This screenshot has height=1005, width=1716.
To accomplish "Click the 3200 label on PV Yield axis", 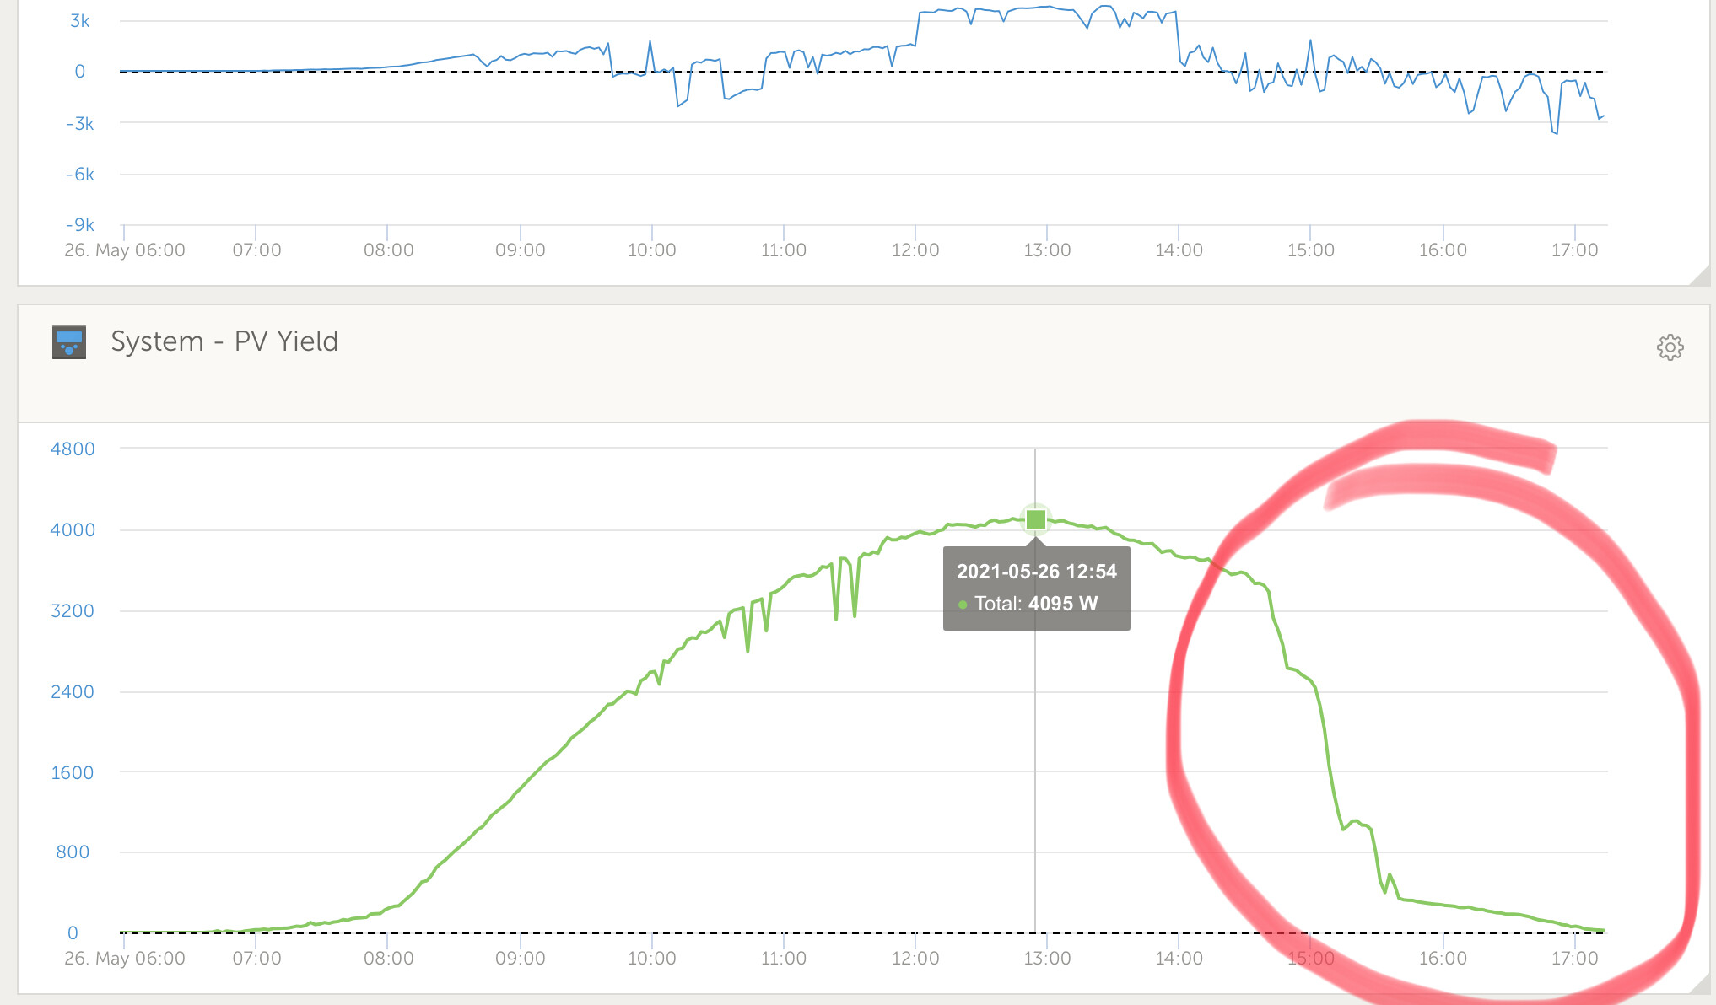I will 73,610.
